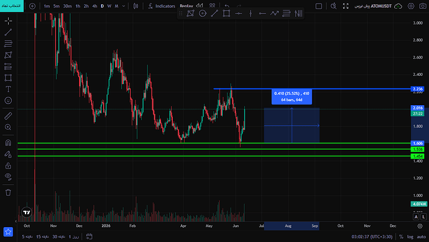Switch to 4h timeframe
Image resolution: width=429 pixels, height=242 pixels.
[x=95, y=6]
